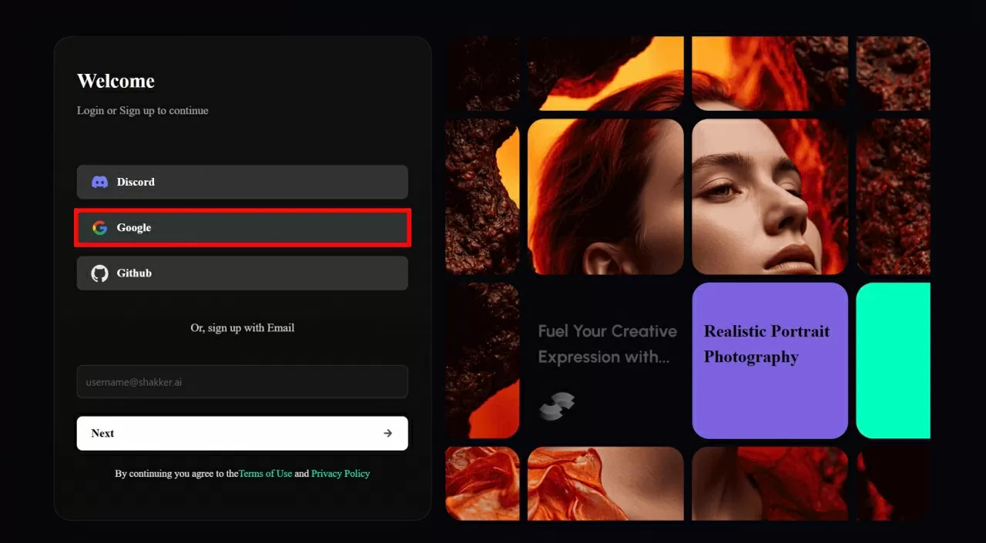Click the purple Realistic Portrait Photography tile
The width and height of the screenshot is (986, 543).
click(x=770, y=360)
